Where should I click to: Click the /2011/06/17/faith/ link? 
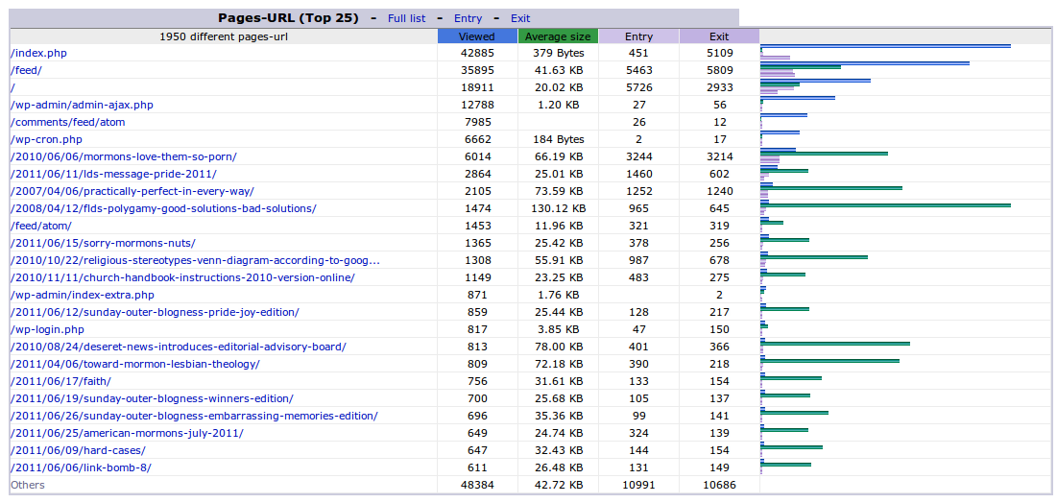(60, 381)
